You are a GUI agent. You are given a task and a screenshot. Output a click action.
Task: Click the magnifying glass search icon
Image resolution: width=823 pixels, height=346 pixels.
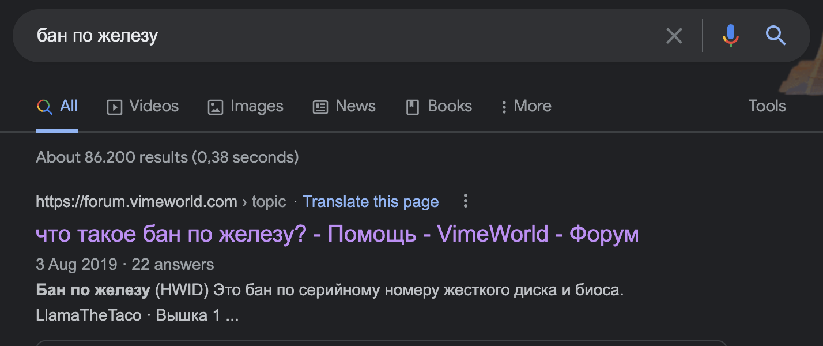pos(776,36)
